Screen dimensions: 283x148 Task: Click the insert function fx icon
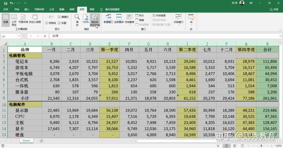45,36
